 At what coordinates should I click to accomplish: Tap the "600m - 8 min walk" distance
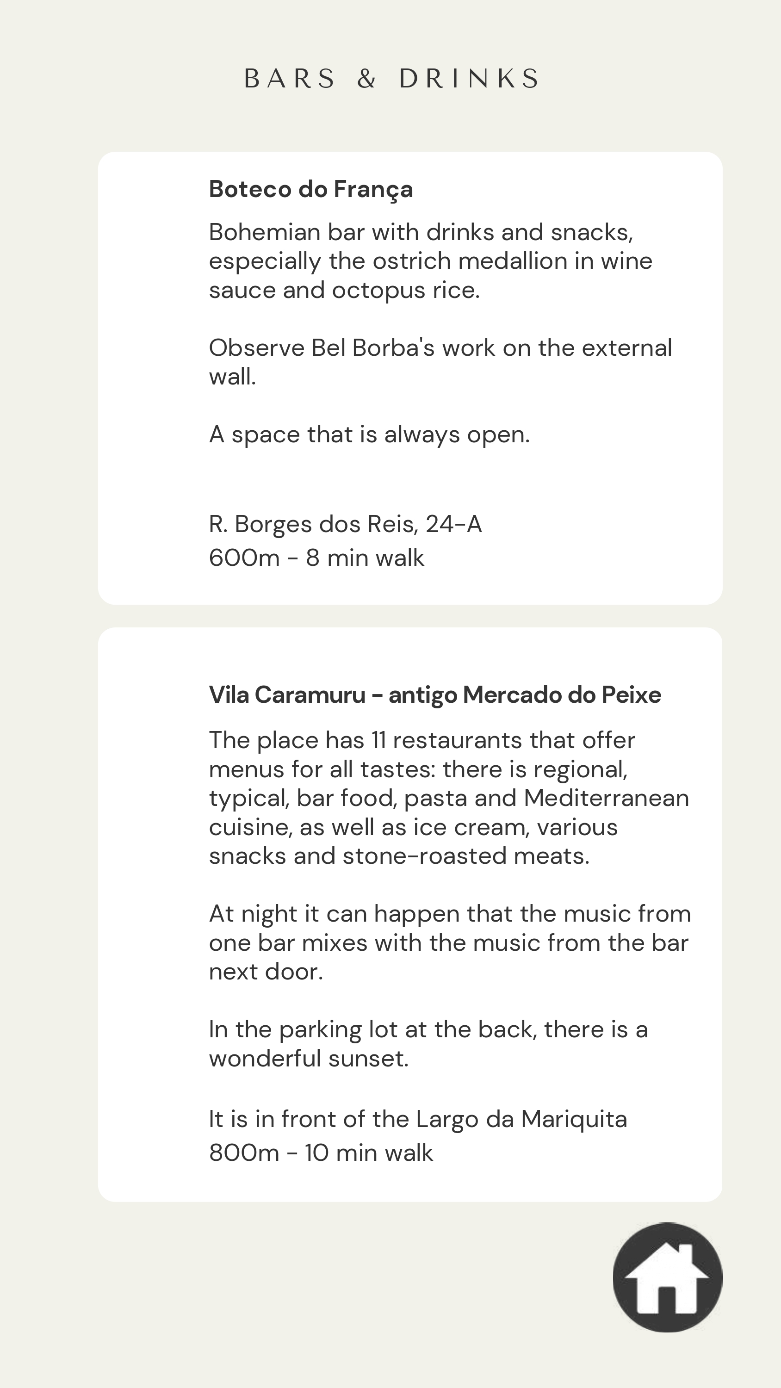point(316,558)
